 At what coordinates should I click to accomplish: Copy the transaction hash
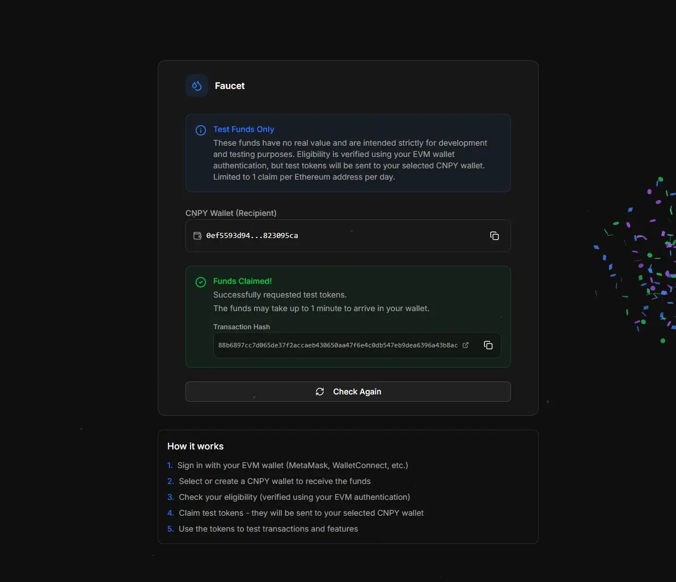(488, 345)
